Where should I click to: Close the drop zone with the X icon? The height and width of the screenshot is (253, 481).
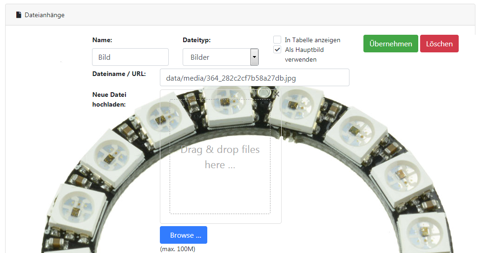click(x=277, y=94)
